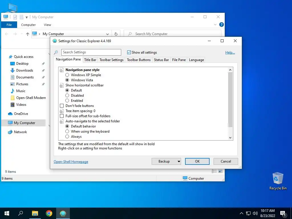Open the Recycle Bin desktop icon
292x219 pixels.
coord(278,181)
